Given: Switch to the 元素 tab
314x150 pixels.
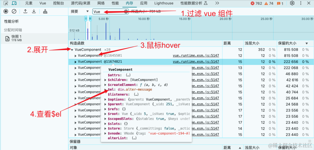Looking at the screenshot, I should (28, 3).
